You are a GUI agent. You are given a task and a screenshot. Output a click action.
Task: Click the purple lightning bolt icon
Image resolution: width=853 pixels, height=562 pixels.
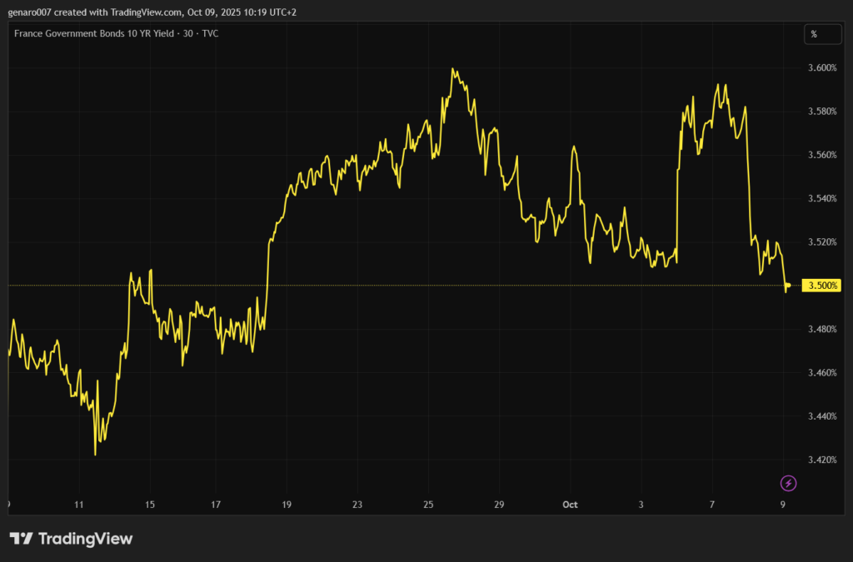(788, 483)
